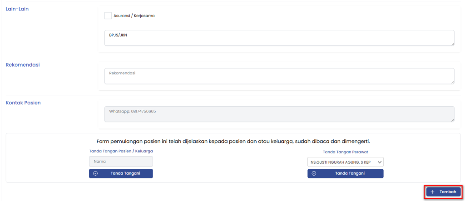Click check-circle icon on patient's Tanda Tangani button
This screenshot has width=465, height=201.
point(95,173)
